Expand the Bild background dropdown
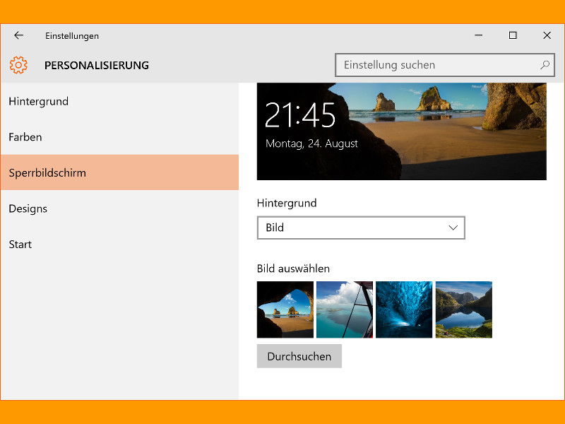Screen dimensions: 565x424 pyautogui.click(x=361, y=228)
